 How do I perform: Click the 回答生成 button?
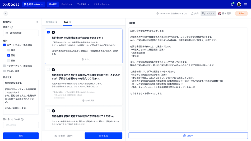click(x=103, y=136)
